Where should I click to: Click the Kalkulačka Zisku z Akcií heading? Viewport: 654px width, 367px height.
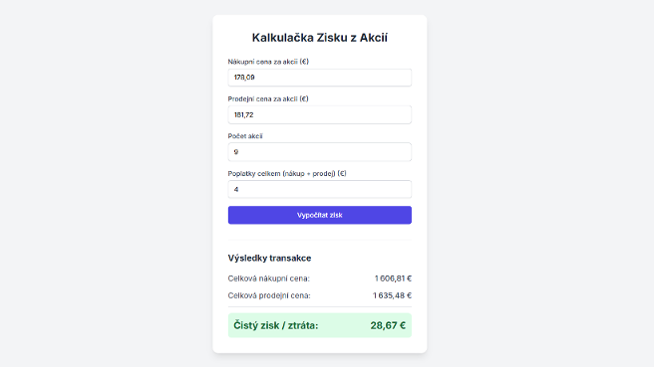319,38
